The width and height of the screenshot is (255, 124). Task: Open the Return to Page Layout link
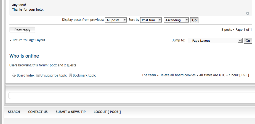pos(29,40)
